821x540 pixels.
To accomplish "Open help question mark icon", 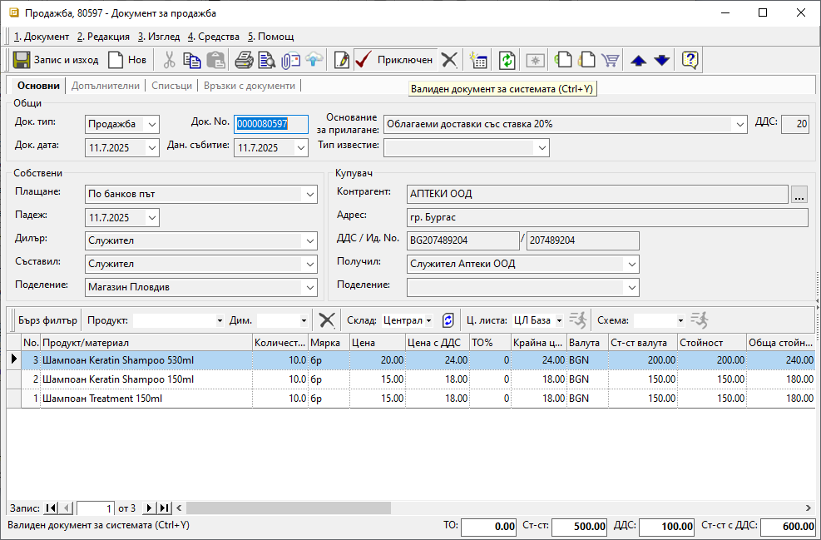I will (690, 60).
